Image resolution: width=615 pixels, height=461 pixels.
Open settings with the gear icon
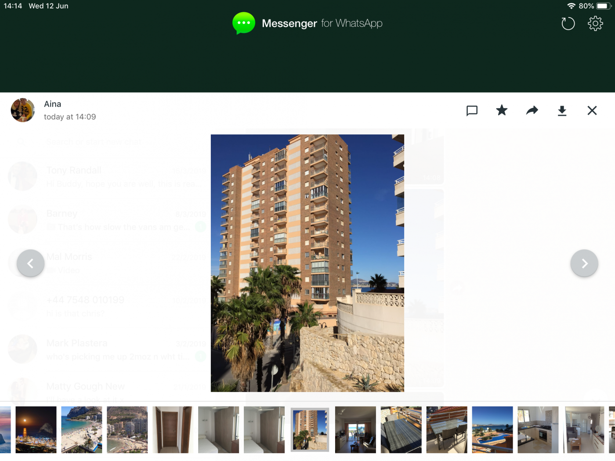(595, 23)
